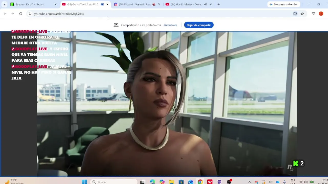Mute the Hoy Es Martes tab audio
The width and height of the screenshot is (328, 184).
coord(206,4)
